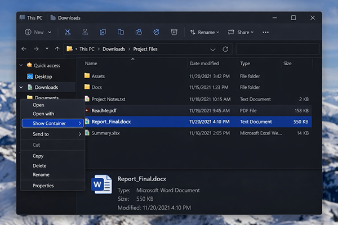Sort files by the Date modified column
This screenshot has height=225, width=338.
[204, 64]
